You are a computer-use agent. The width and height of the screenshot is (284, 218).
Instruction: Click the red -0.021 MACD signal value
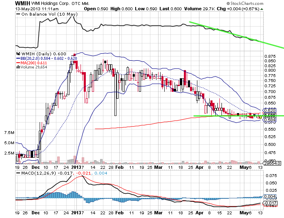click(83, 173)
